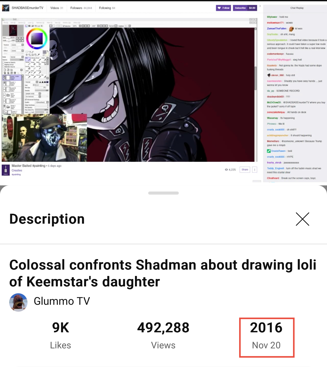
Task: Click the purple Follow heart button
Action: click(223, 8)
